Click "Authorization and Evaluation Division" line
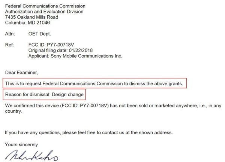 pyautogui.click(x=44, y=12)
